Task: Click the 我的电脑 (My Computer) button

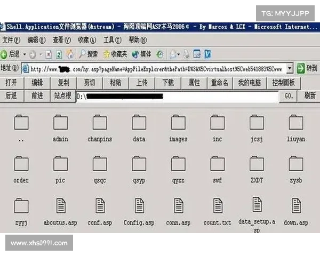Action: (x=250, y=83)
